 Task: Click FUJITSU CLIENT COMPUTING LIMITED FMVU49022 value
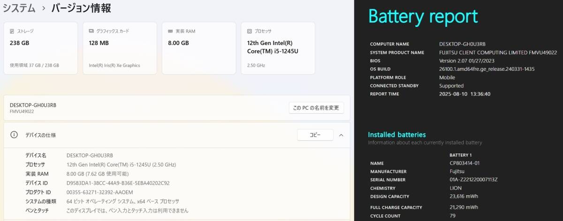coord(498,53)
